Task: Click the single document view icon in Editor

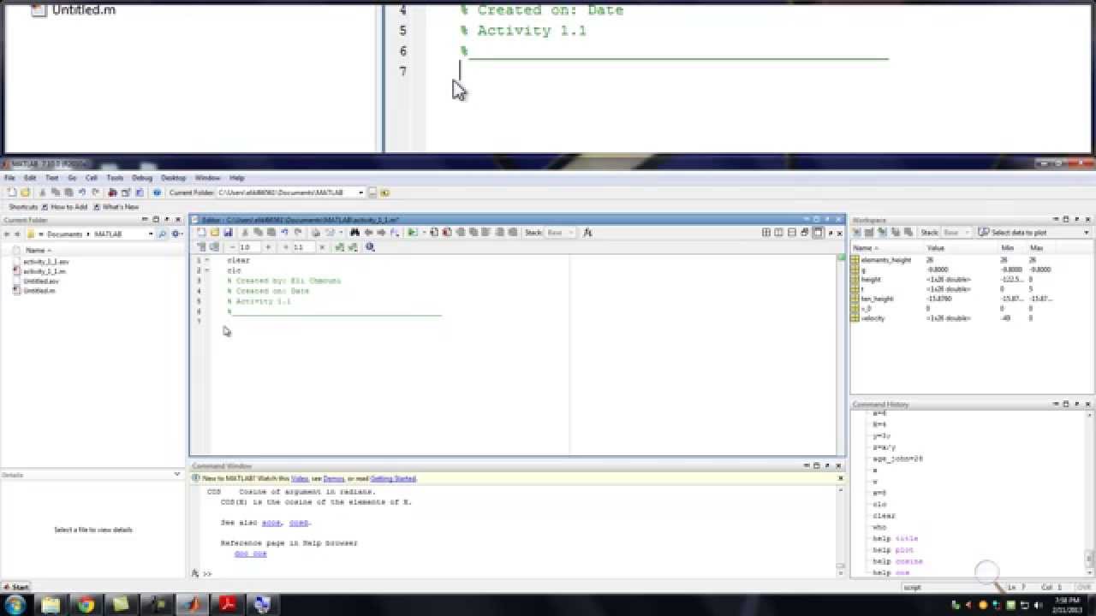Action: click(818, 232)
